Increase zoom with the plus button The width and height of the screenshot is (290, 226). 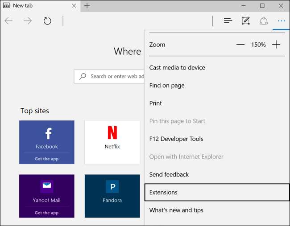[x=276, y=45]
